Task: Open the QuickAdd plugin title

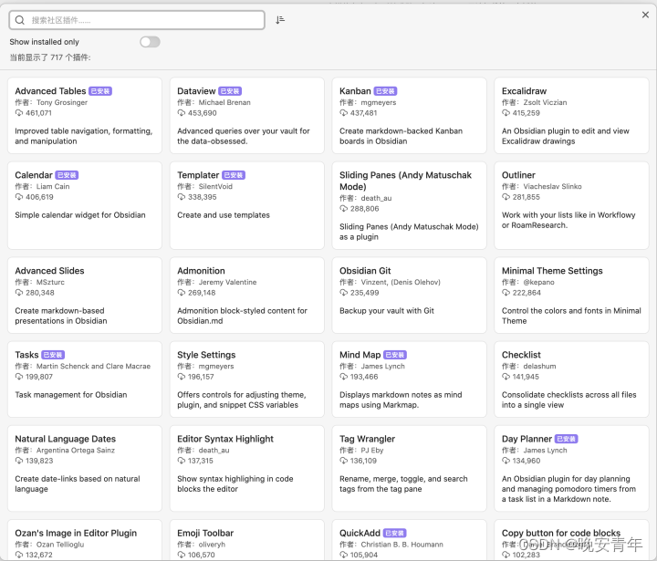Action: [x=360, y=533]
